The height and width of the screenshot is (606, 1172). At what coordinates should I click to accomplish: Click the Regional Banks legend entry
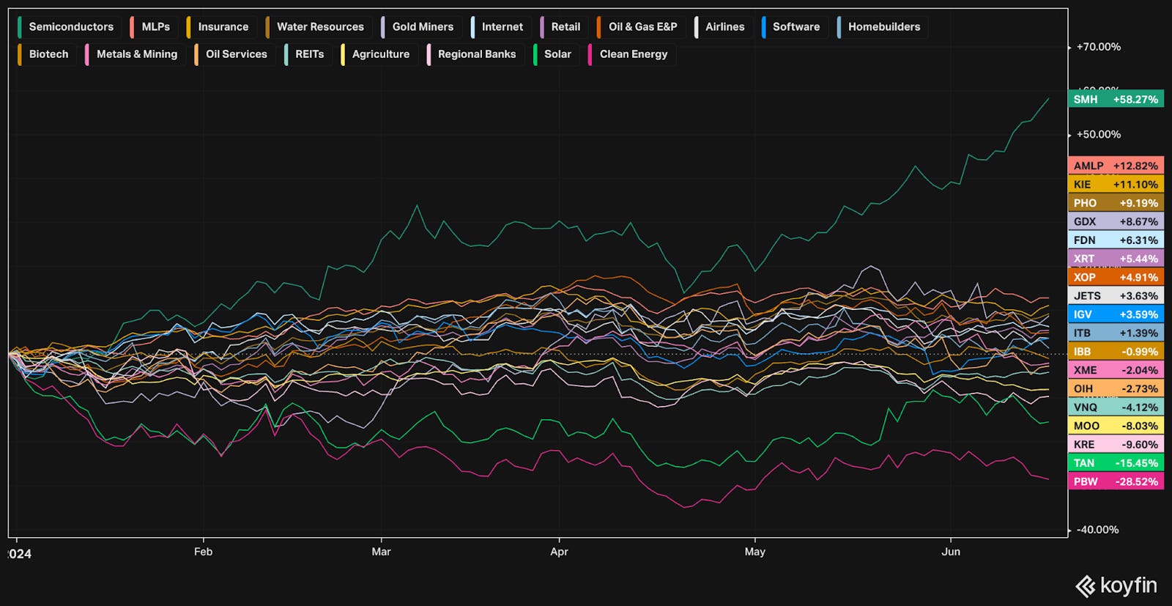coord(475,54)
